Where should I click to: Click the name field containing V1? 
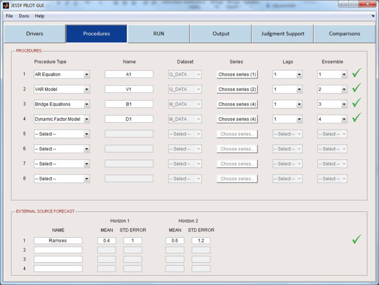(x=129, y=89)
